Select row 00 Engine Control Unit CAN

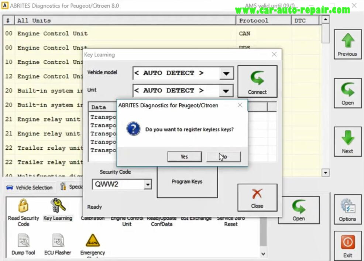[162, 34]
